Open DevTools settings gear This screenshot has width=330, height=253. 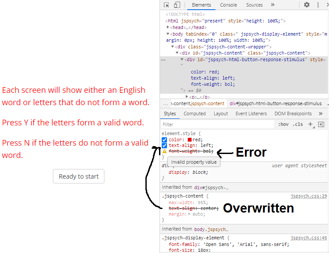(307, 5)
